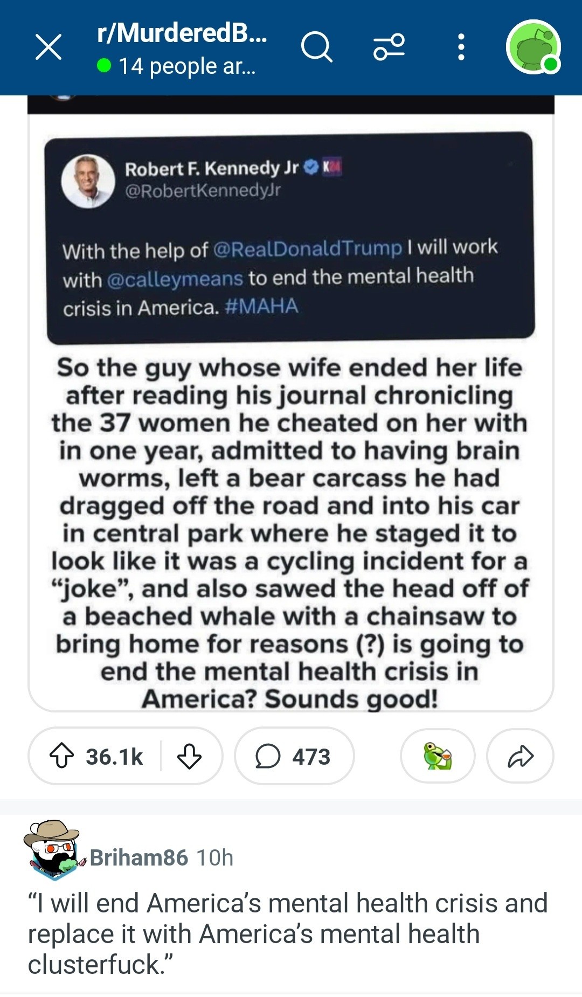Open the three-dot overflow menu
582x997 pixels.
461,47
